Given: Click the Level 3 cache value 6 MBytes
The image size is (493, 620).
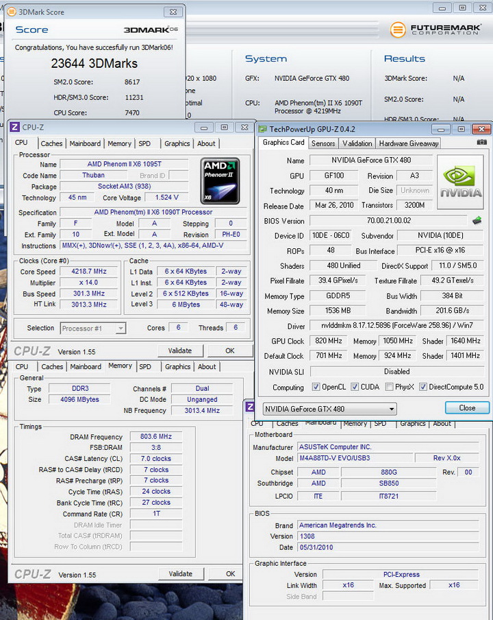Looking at the screenshot, I should point(186,305).
